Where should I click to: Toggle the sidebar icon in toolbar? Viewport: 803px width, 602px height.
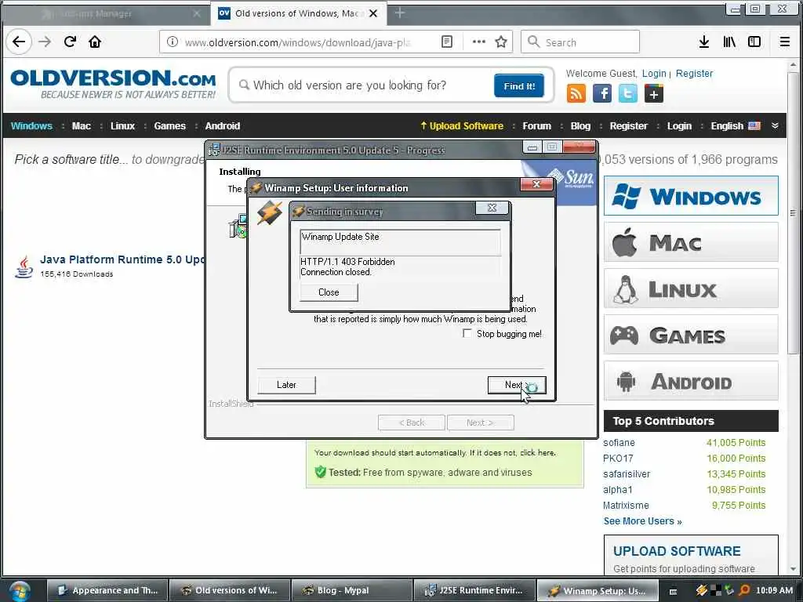coord(754,42)
